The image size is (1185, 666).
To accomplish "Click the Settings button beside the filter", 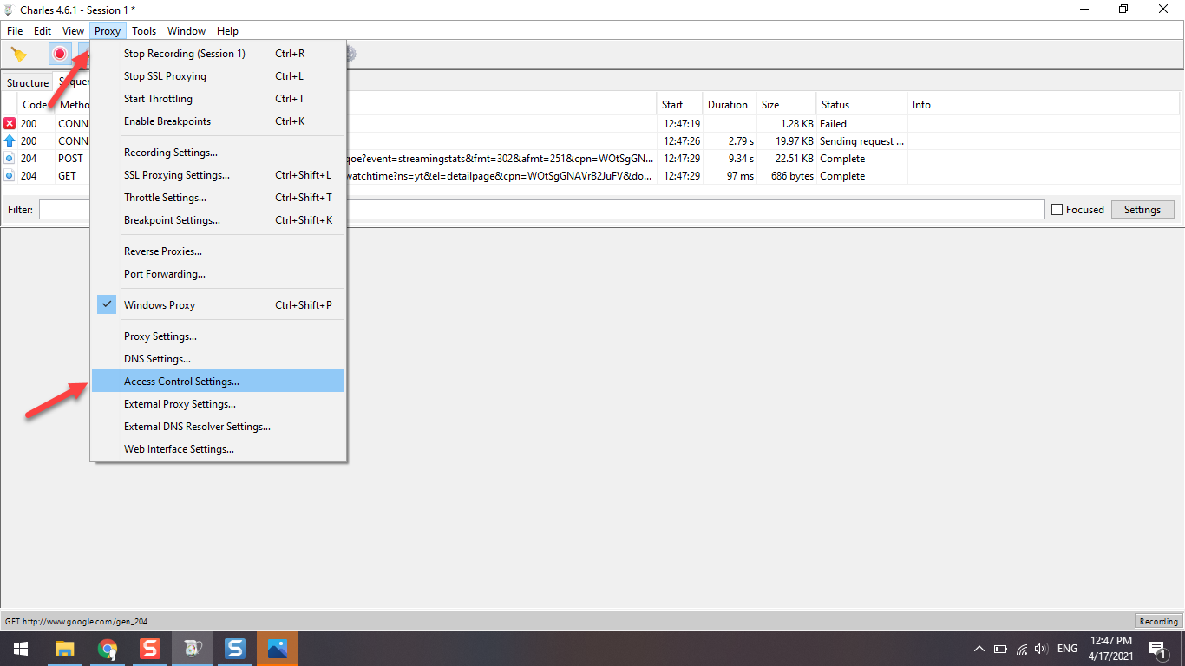I will tap(1142, 210).
